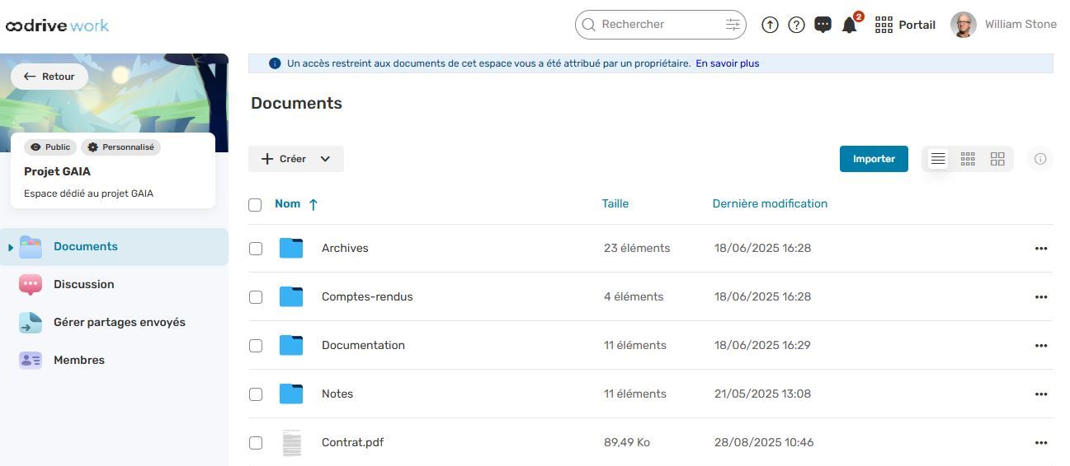Follow the En savoir plus link
The image size is (1070, 466).
pos(727,63)
